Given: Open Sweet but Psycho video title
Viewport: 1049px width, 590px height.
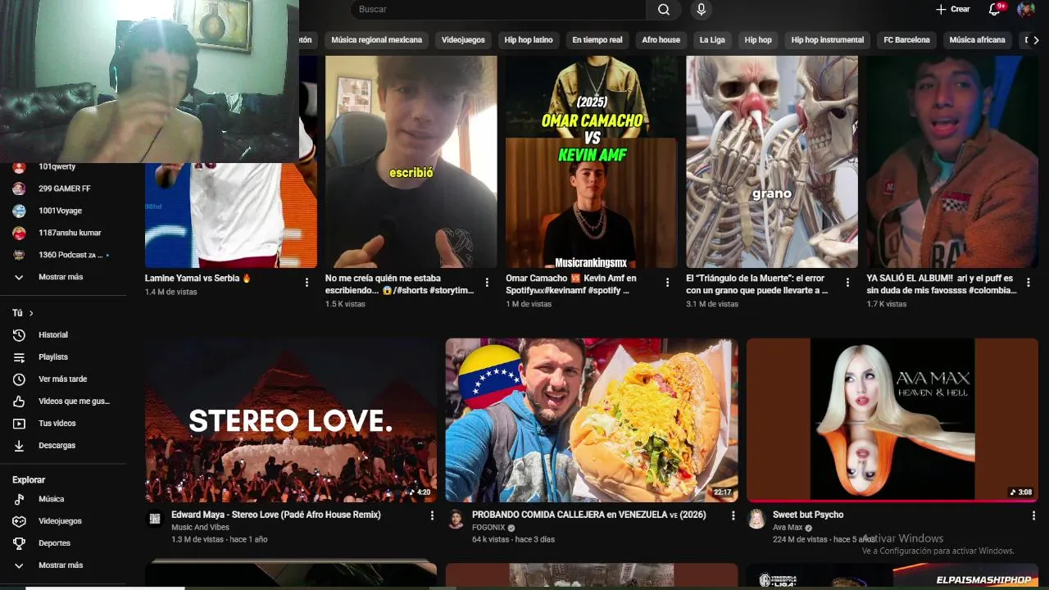Looking at the screenshot, I should (808, 515).
